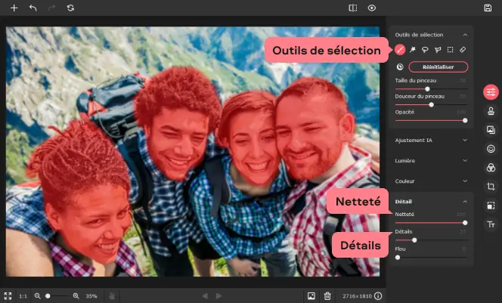Adjust the Douceur du pinceau slider
This screenshot has height=303, width=502.
(431, 104)
